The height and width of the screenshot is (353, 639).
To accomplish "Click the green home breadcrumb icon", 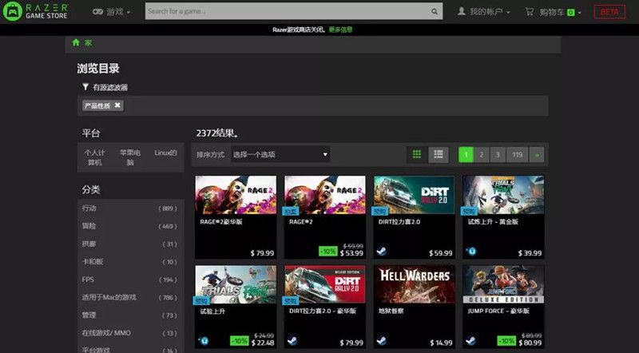I will (76, 42).
